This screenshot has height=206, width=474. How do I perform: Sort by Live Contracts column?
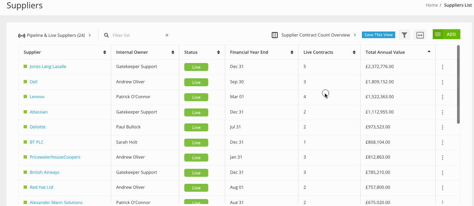click(354, 52)
